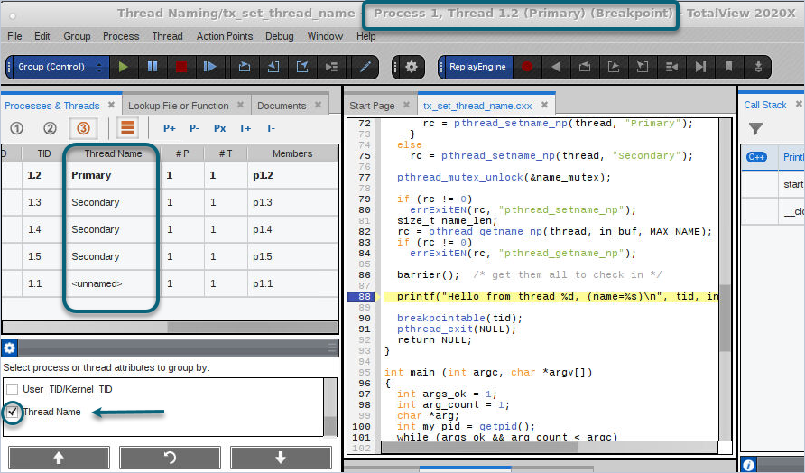Open the Group (Control) dropdown
This screenshot has height=473, width=805.
coord(60,67)
